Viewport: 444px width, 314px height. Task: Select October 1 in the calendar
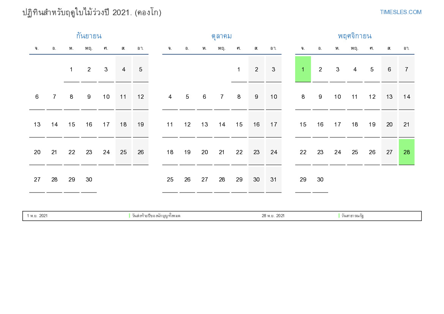(x=239, y=69)
